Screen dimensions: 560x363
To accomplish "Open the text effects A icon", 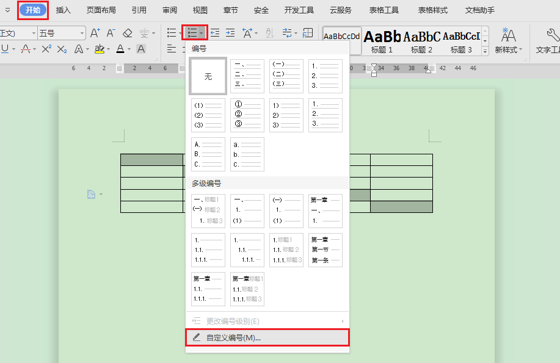I will tap(79, 49).
